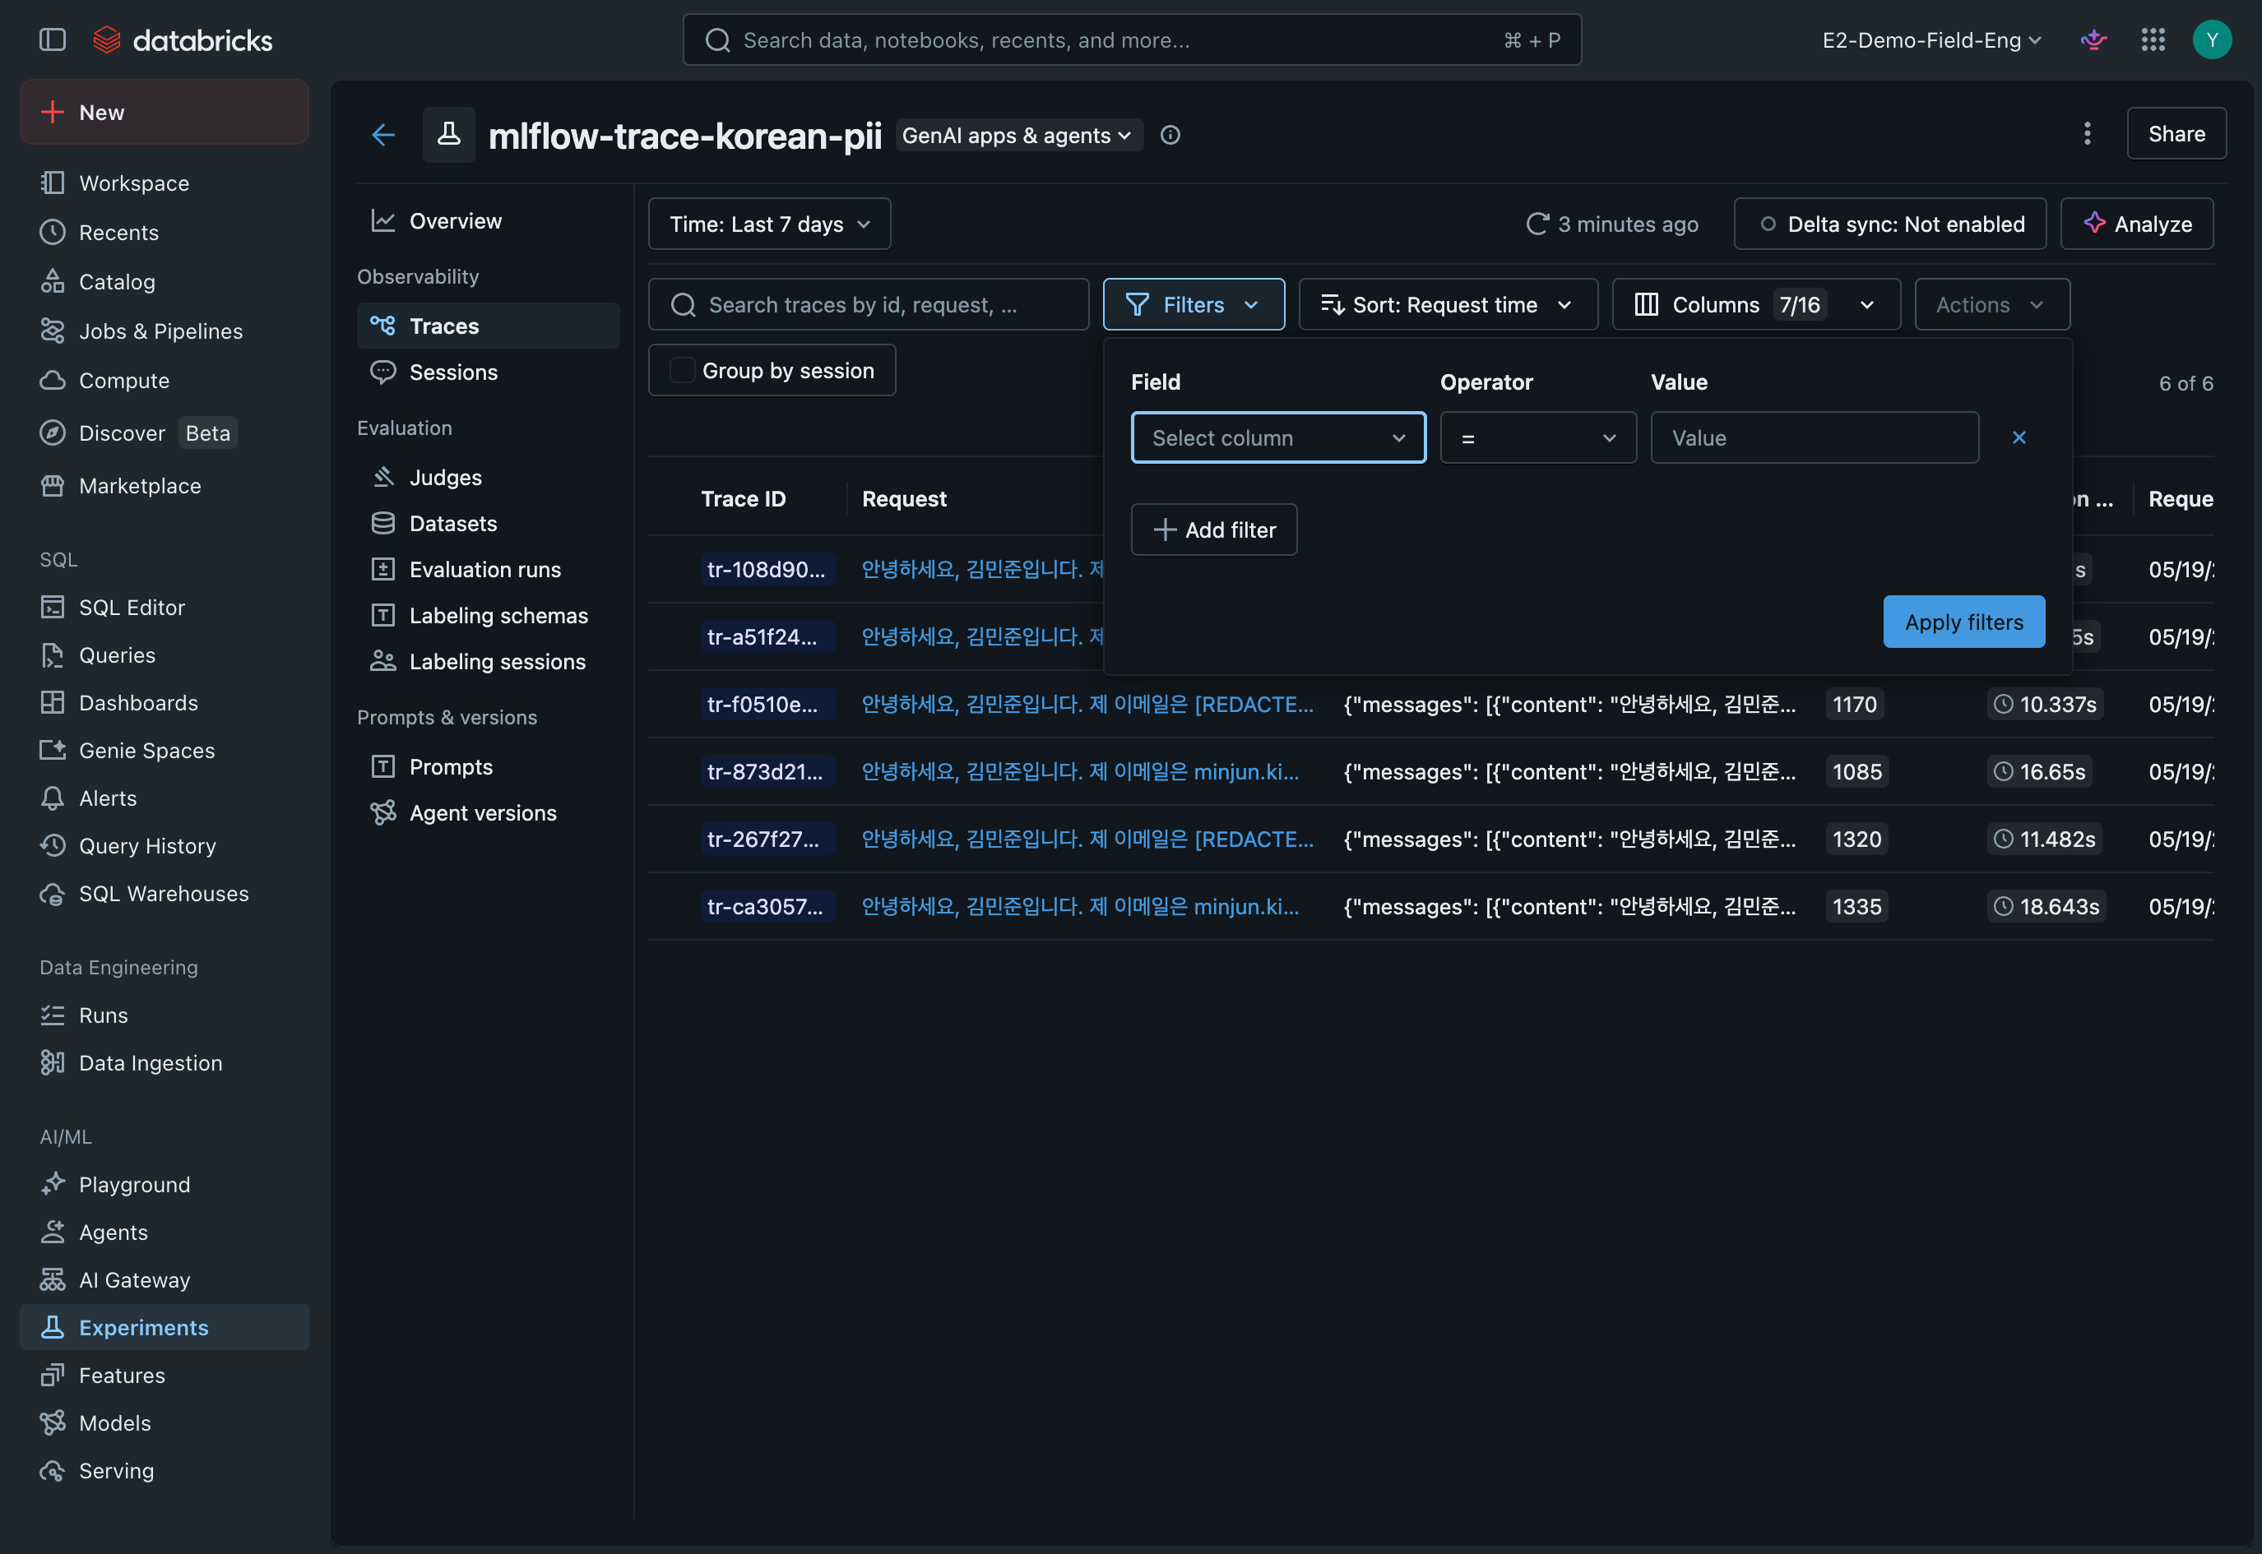
Task: Click Delta sync: Not enabled button
Action: (1890, 224)
